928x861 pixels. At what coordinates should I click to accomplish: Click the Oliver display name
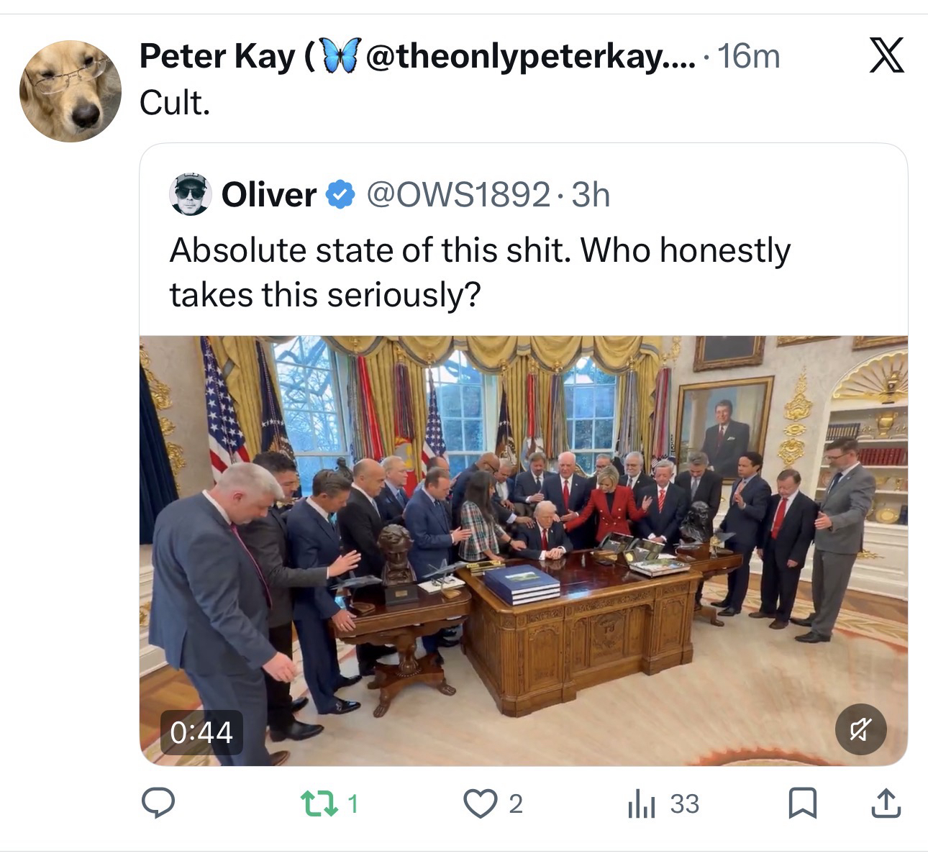[x=268, y=194]
